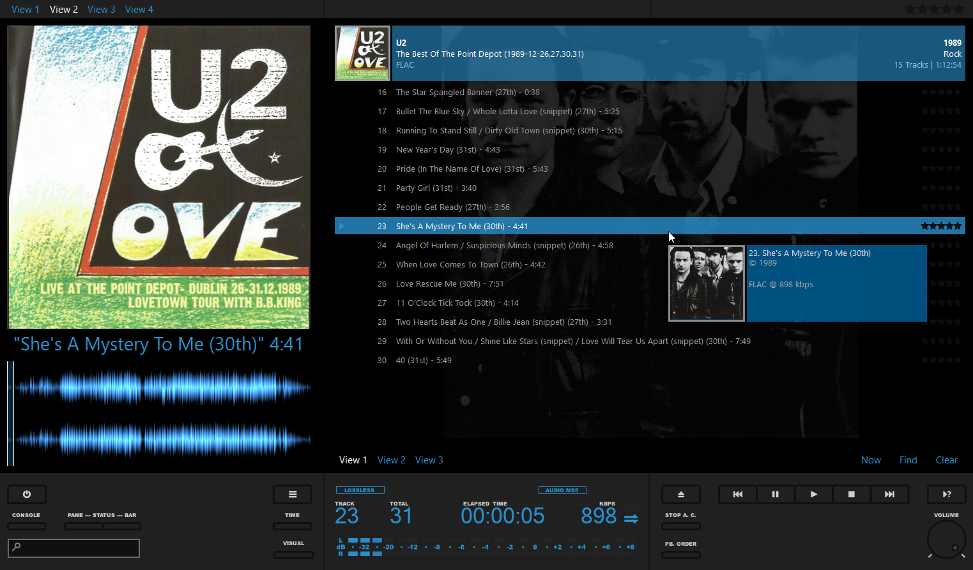Select track 16 The Star Spangled Banner

pos(650,92)
